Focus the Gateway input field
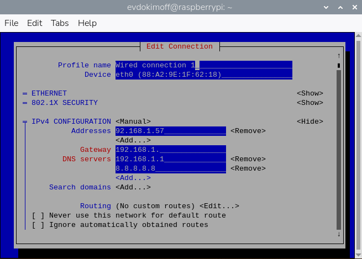The image size is (362, 259). tap(170, 150)
